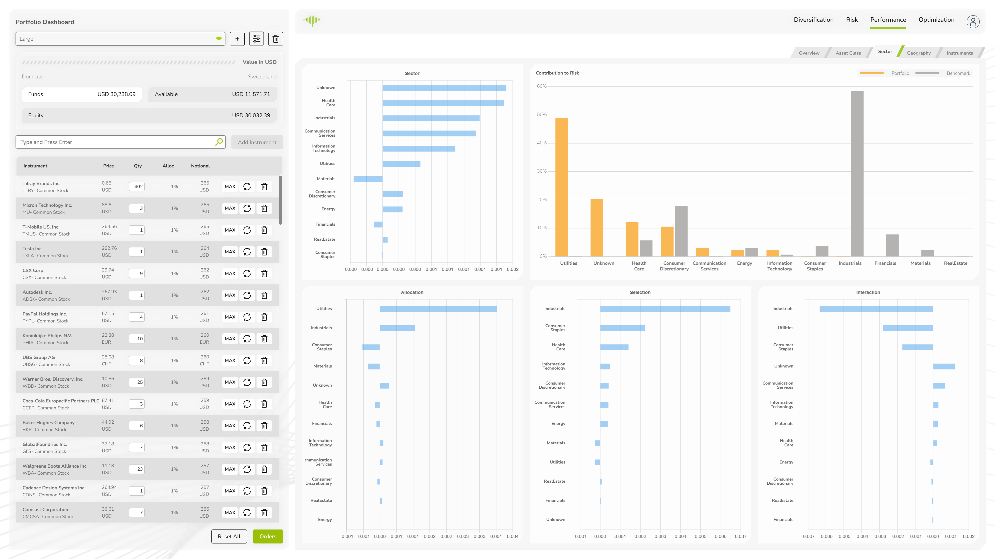Image resolution: width=995 pixels, height=559 pixels.
Task: Click the green Orders button
Action: point(268,536)
